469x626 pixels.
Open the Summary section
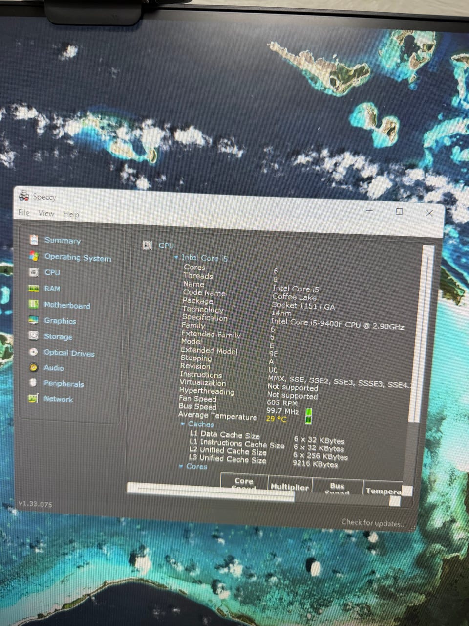63,240
